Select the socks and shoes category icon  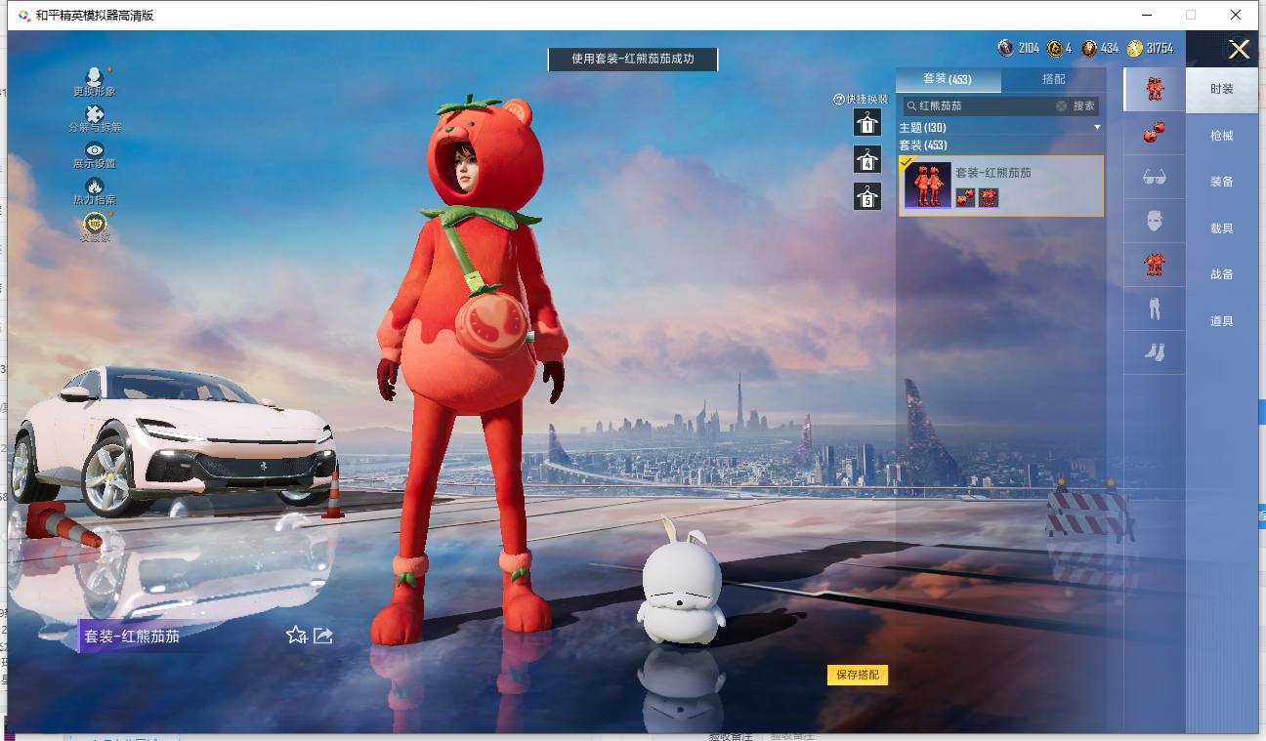pyautogui.click(x=1155, y=352)
